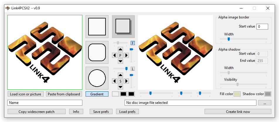
Task: Select the circle frame shape
Action: coord(97,78)
